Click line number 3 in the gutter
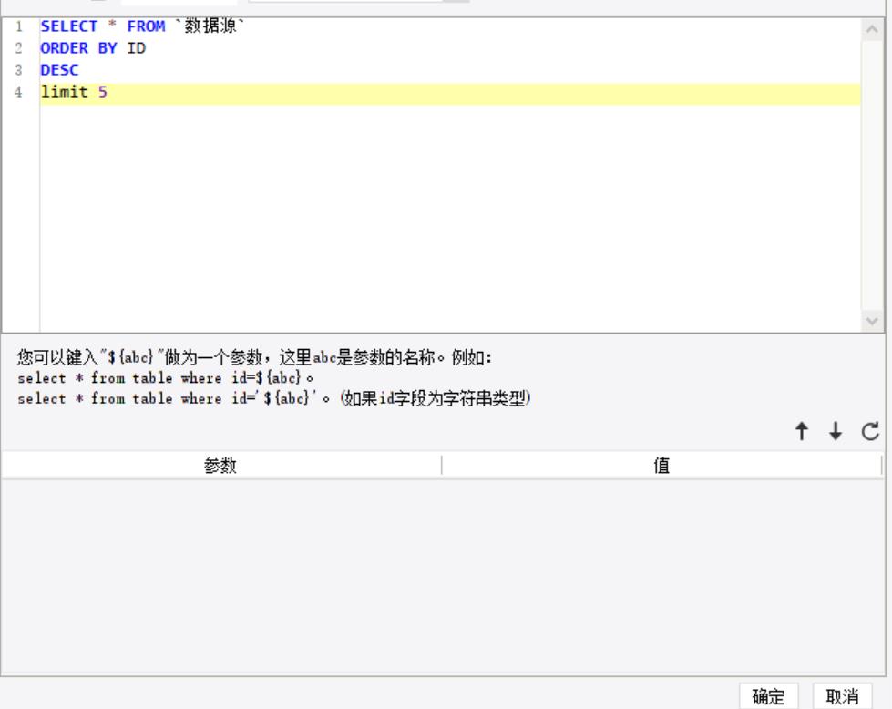The width and height of the screenshot is (892, 709). point(19,70)
